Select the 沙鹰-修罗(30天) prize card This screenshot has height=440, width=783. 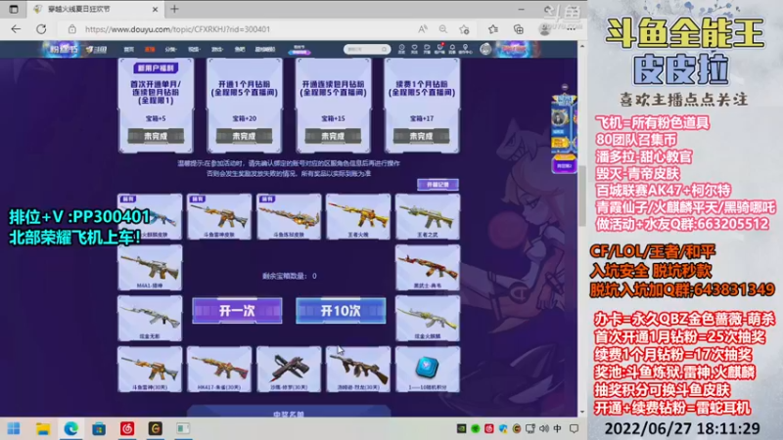coord(289,370)
